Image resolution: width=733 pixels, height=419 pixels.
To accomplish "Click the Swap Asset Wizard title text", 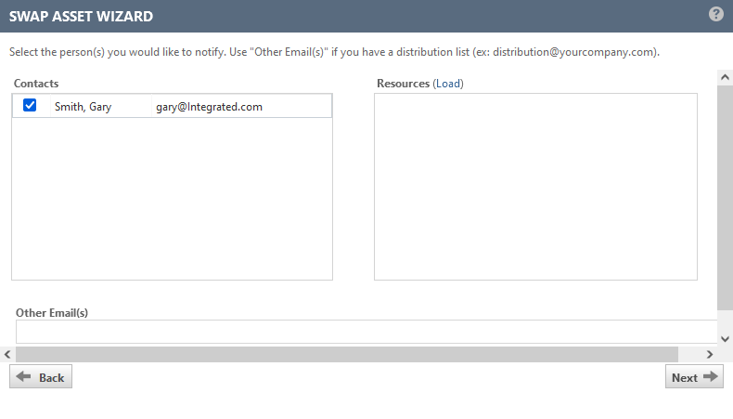I will click(82, 16).
